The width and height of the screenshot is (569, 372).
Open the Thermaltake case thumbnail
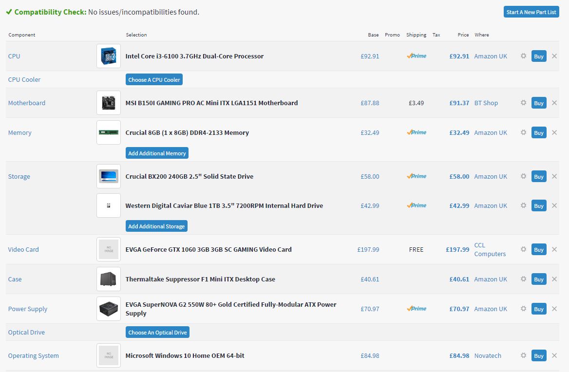pyautogui.click(x=109, y=279)
